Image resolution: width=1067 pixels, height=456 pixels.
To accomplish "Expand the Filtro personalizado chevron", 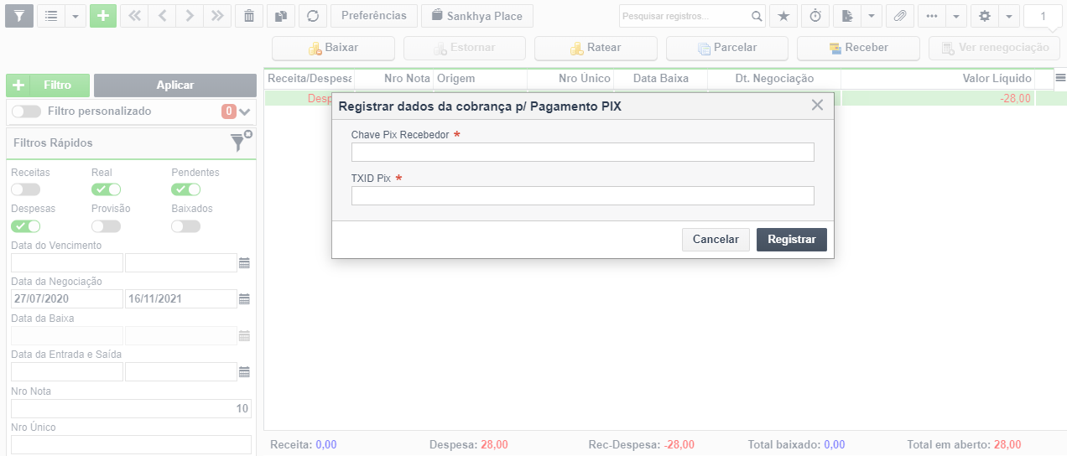I will tap(245, 111).
